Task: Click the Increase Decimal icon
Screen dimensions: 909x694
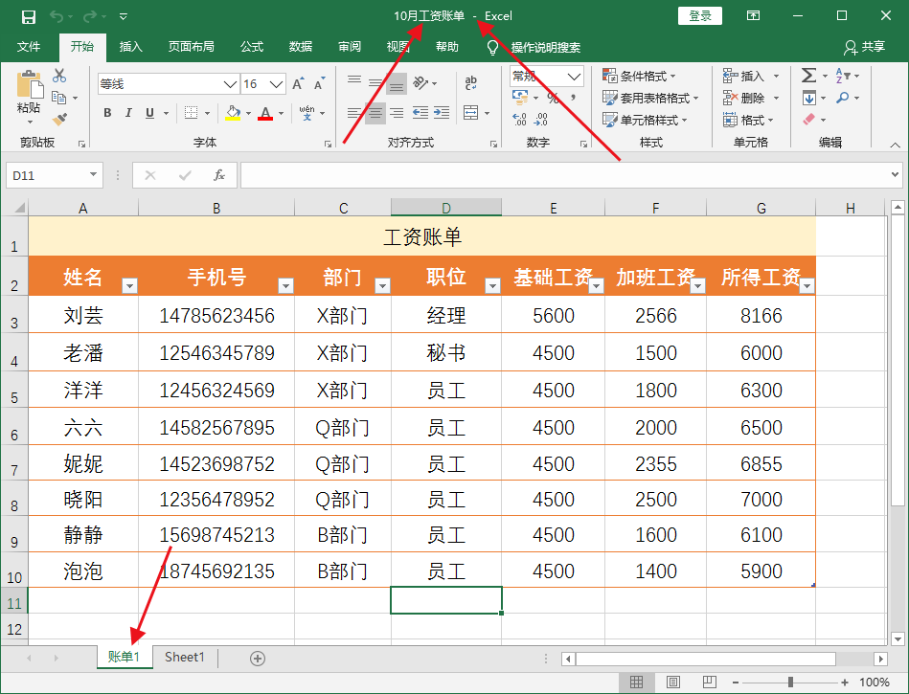Action: click(x=518, y=118)
